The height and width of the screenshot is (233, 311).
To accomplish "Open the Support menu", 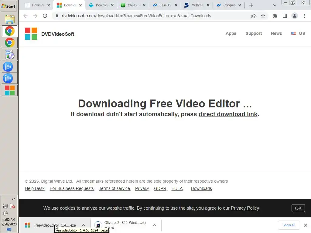I will coord(254,33).
